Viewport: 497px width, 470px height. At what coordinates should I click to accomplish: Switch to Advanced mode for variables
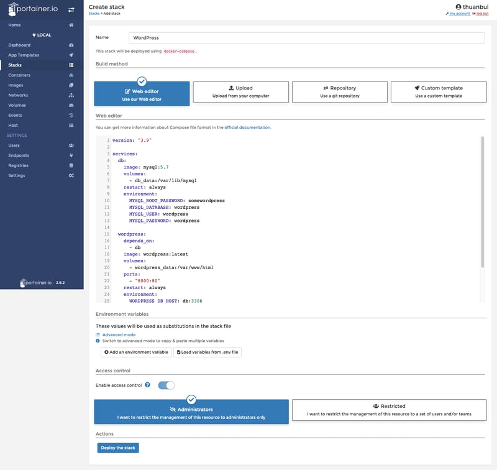coord(118,334)
